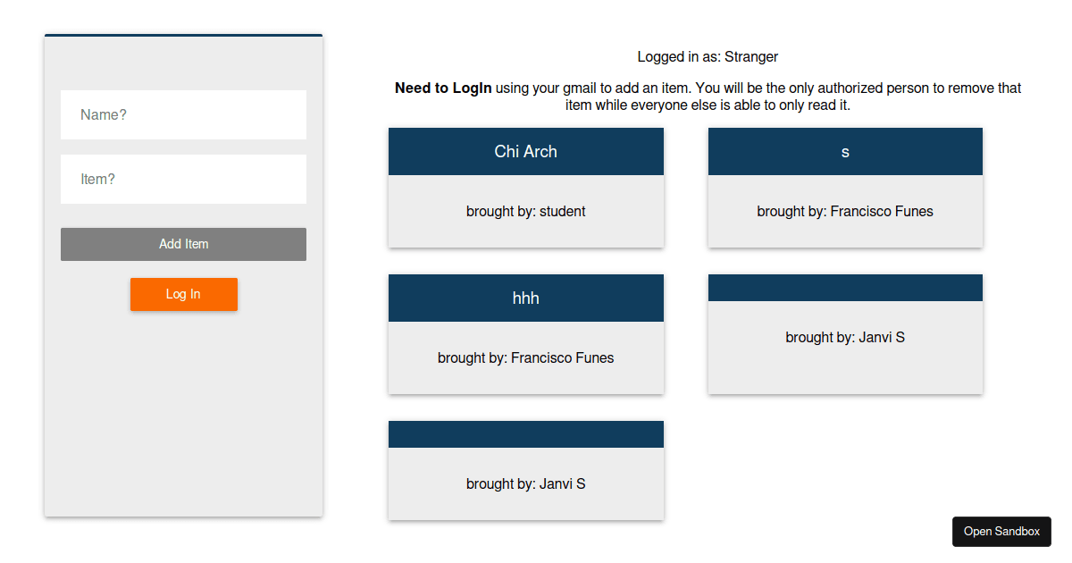
Task: Click the bold 'Need to LogIn' text
Action: pyautogui.click(x=443, y=88)
